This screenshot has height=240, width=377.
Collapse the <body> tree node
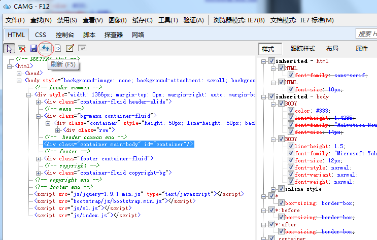(19, 81)
